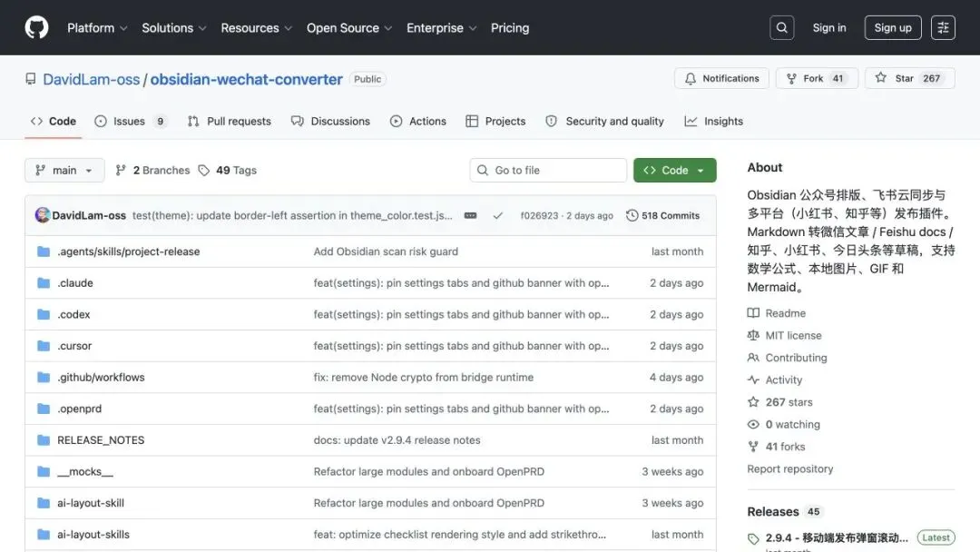Screen dimensions: 980x552
Task: Open the appearance settings icon button
Action: tap(943, 27)
